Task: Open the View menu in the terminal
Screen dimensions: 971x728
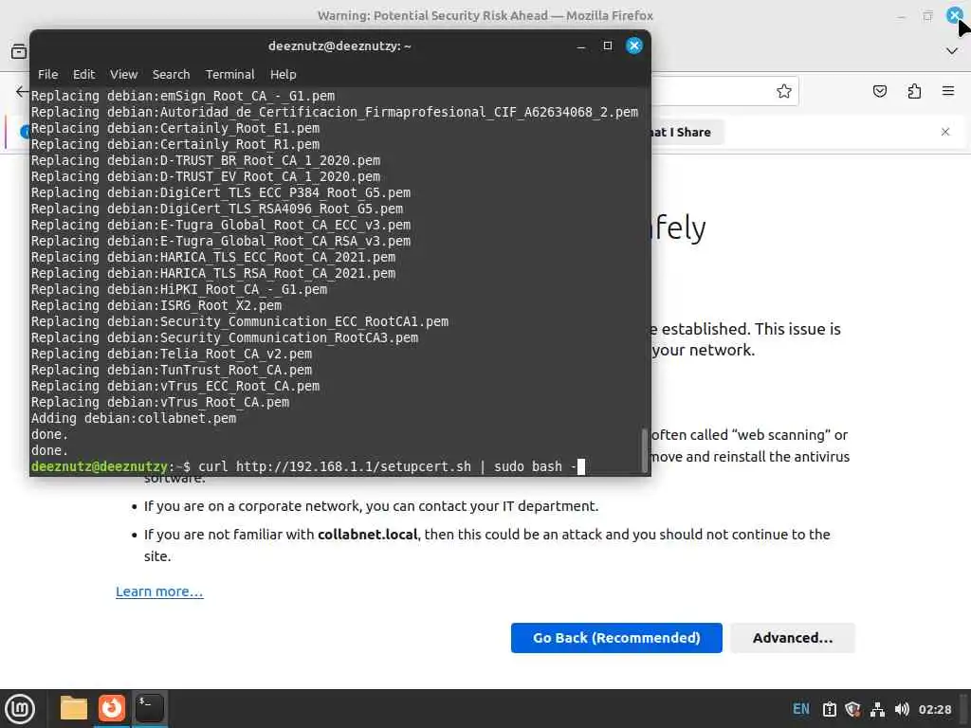Action: pyautogui.click(x=124, y=74)
